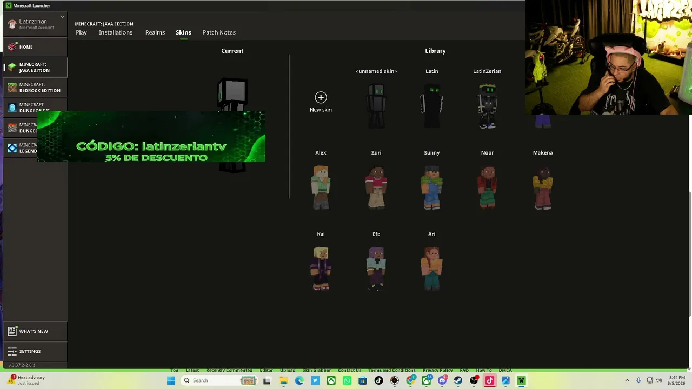Choose the Alex default skin

pos(321,187)
